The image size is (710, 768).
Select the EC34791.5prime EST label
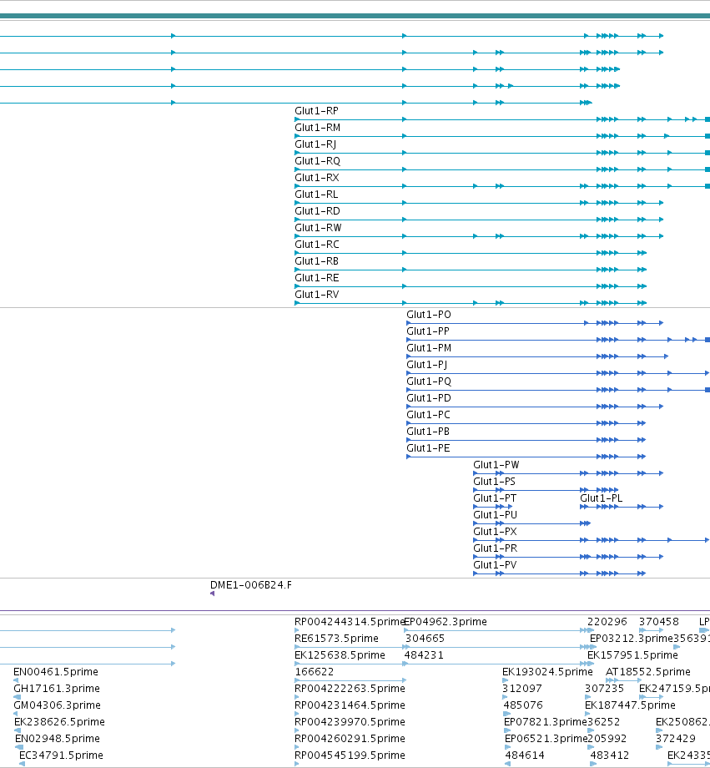pyautogui.click(x=61, y=755)
